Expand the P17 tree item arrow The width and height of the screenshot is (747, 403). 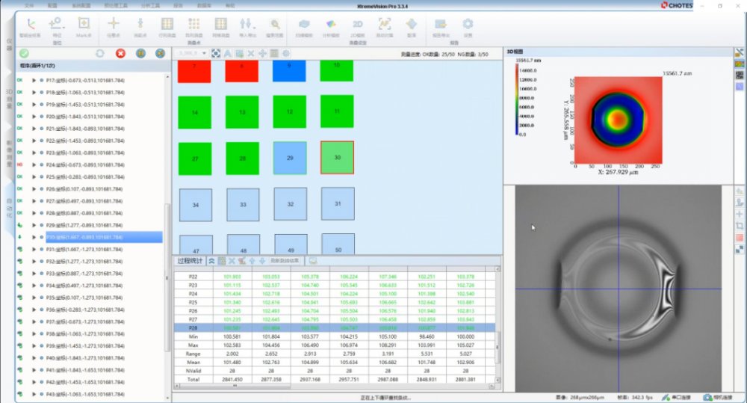click(34, 81)
